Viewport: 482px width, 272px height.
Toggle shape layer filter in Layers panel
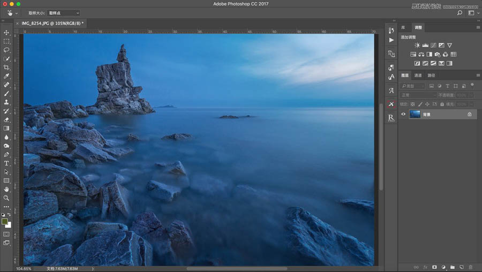coord(456,86)
